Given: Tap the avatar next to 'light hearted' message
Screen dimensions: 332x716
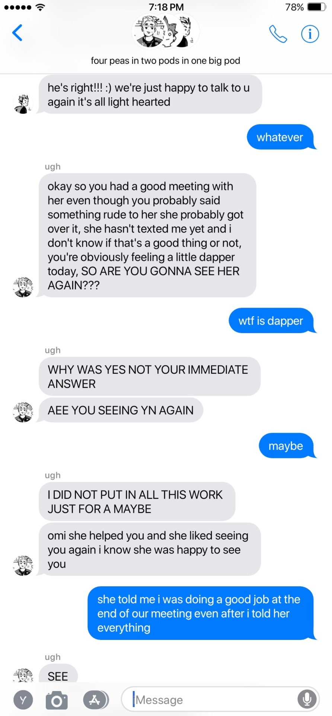Looking at the screenshot, I should click(x=23, y=104).
